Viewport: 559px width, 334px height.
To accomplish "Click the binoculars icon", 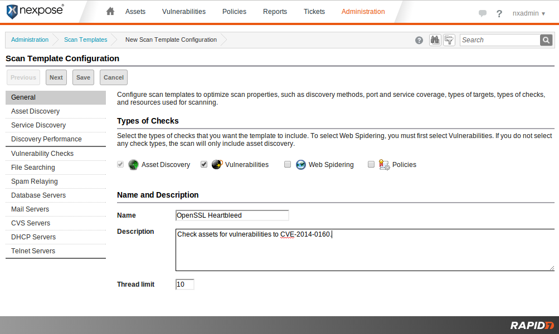I will coord(435,40).
